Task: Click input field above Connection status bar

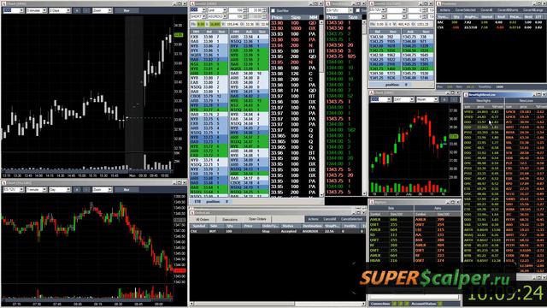Action: pyautogui.click(x=414, y=297)
